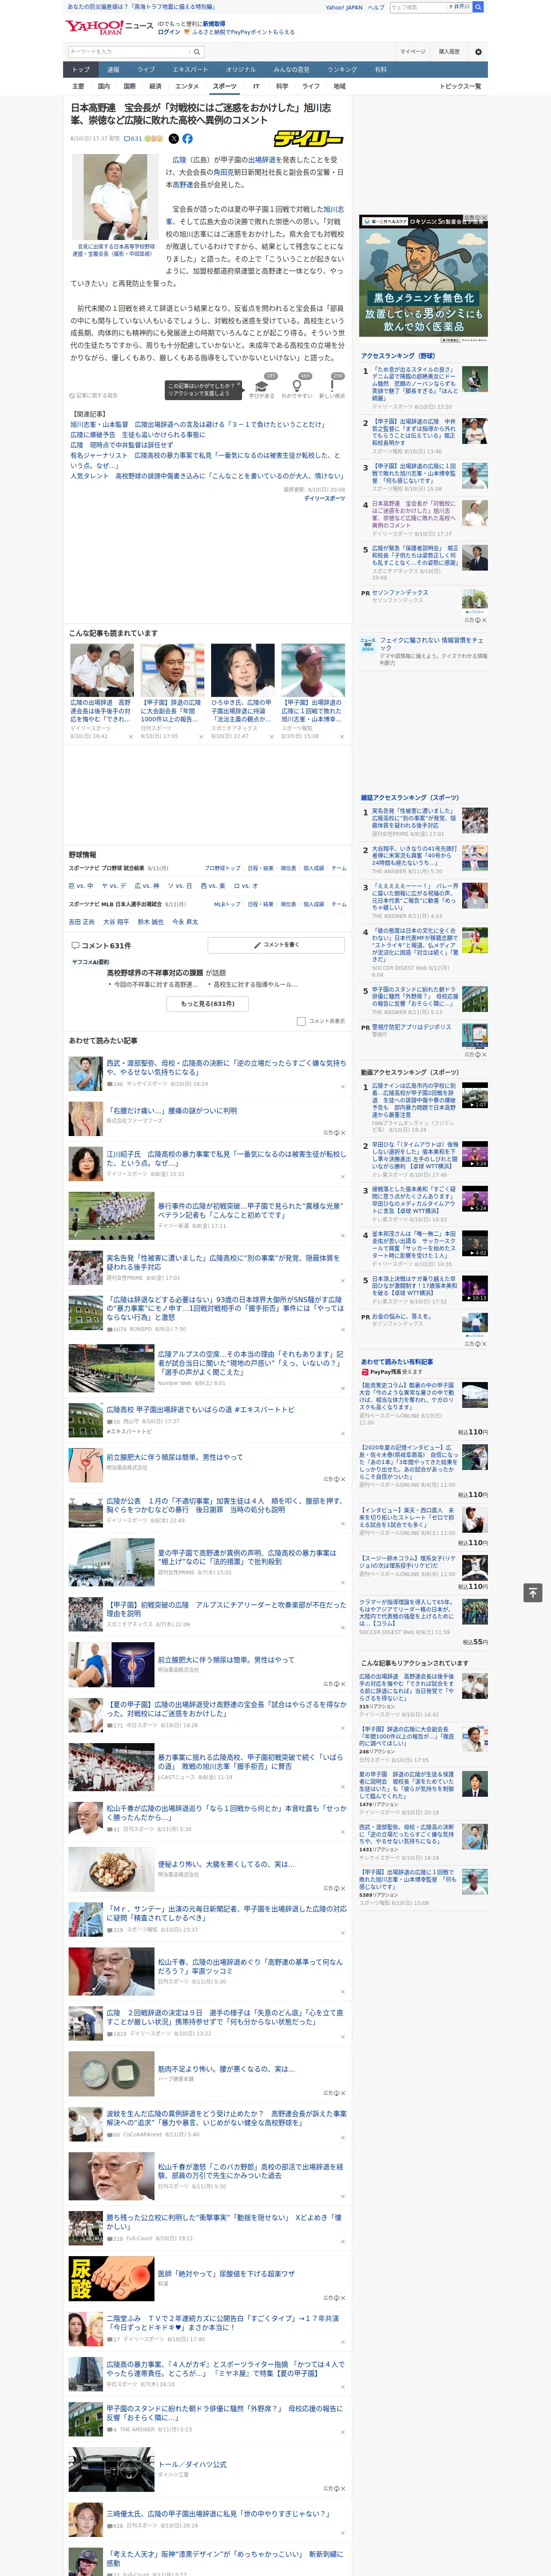Click the わかりやすい lightbulb reaction
Screen dimensions: 551x2576
tap(297, 387)
